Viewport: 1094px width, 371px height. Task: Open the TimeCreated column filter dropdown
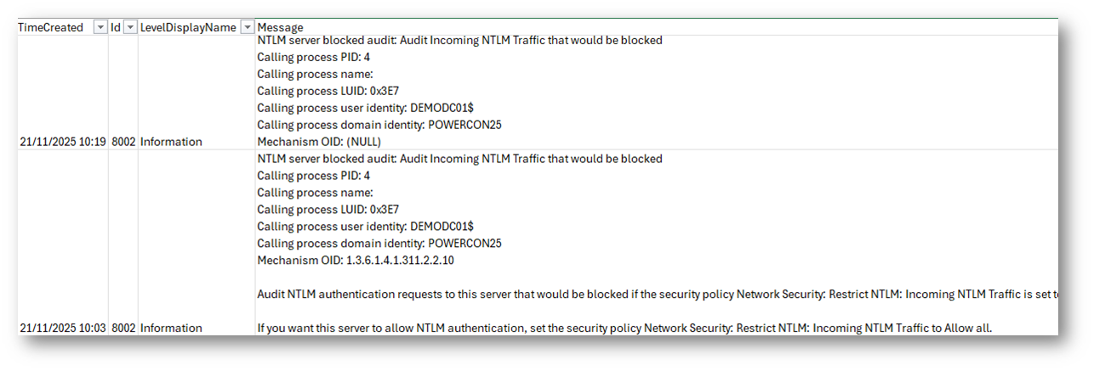(100, 27)
